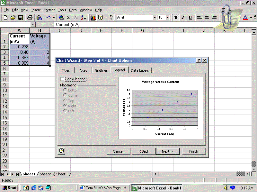Open the Windows Start menu
The height and width of the screenshot is (192, 257).
point(10,188)
